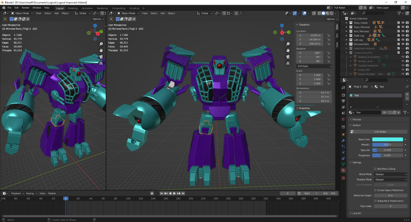Click the pin icon in Properties header

pos(407,87)
